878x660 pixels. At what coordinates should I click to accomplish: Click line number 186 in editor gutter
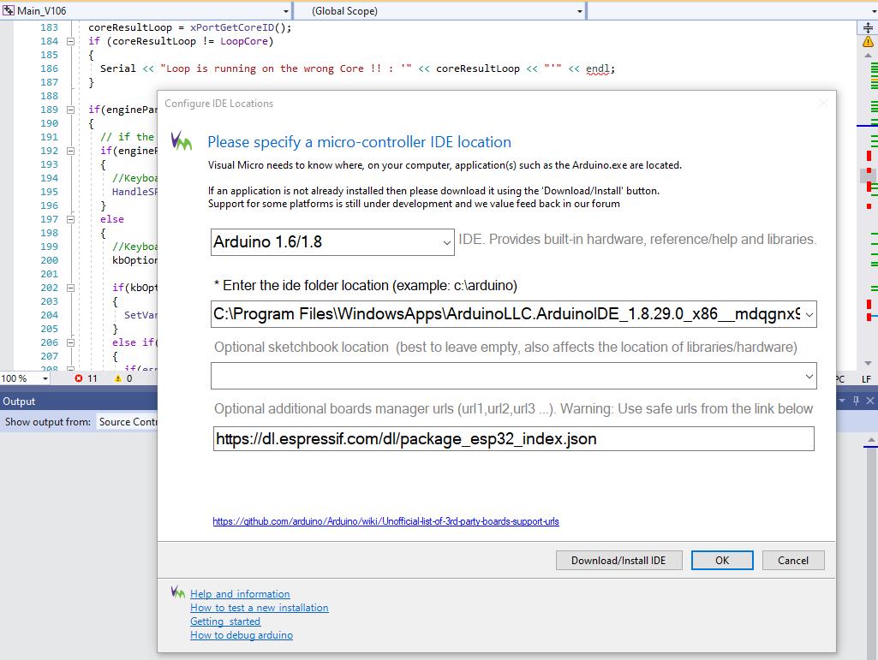pos(50,68)
